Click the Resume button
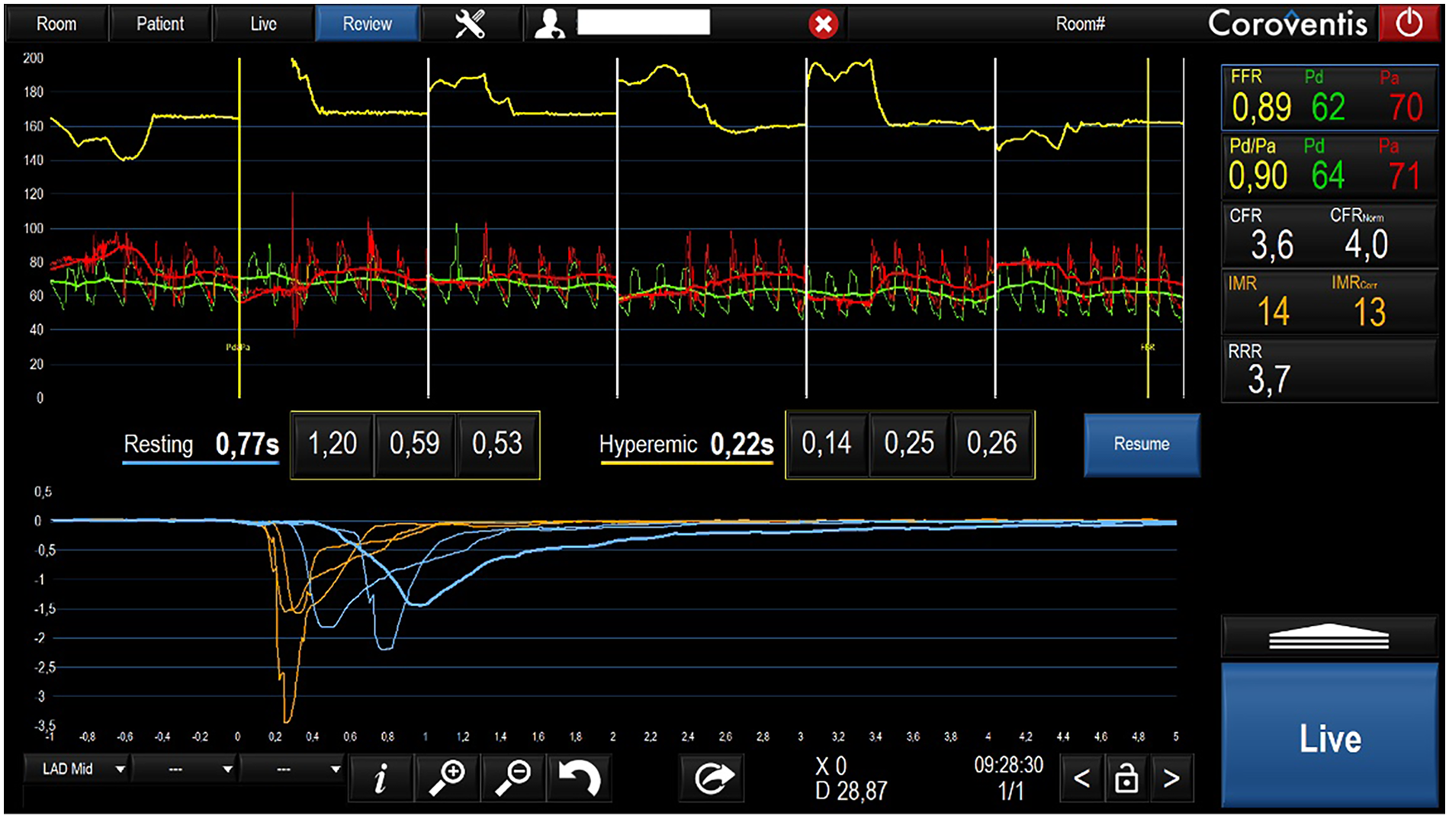 1141,445
